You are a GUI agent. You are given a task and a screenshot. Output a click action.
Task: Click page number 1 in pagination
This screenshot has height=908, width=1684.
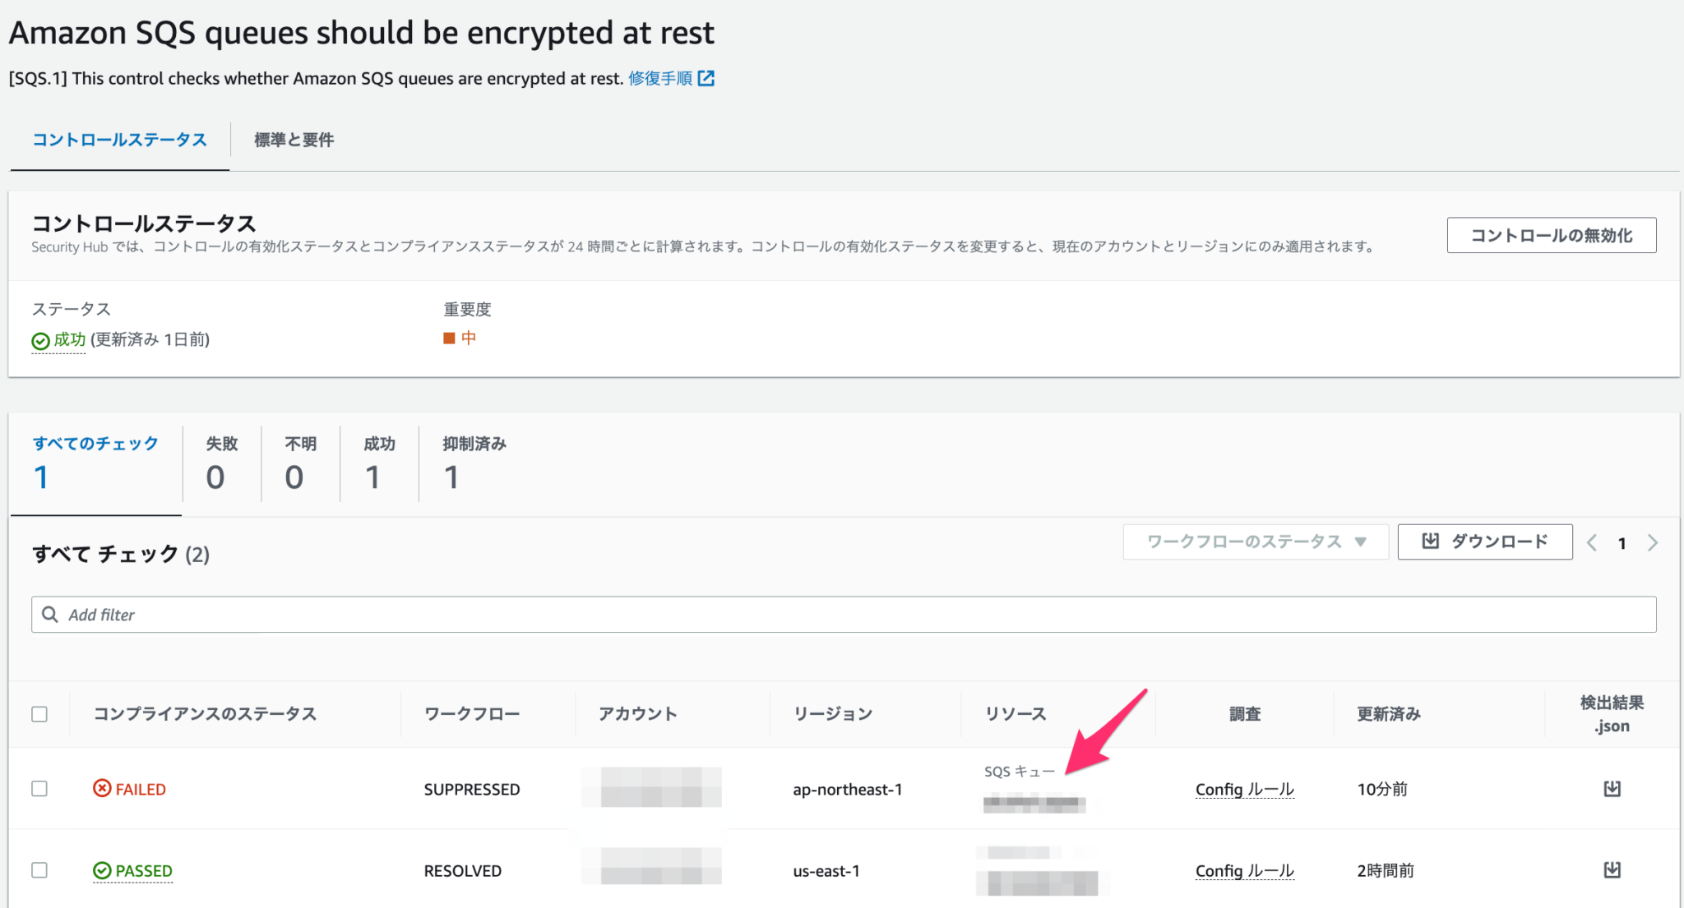click(x=1622, y=542)
